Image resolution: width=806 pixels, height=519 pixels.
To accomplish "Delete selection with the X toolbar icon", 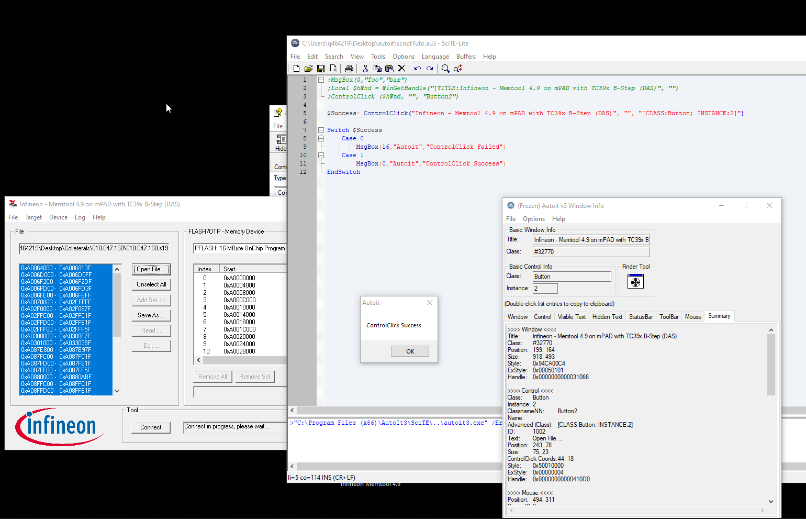I will [x=401, y=69].
